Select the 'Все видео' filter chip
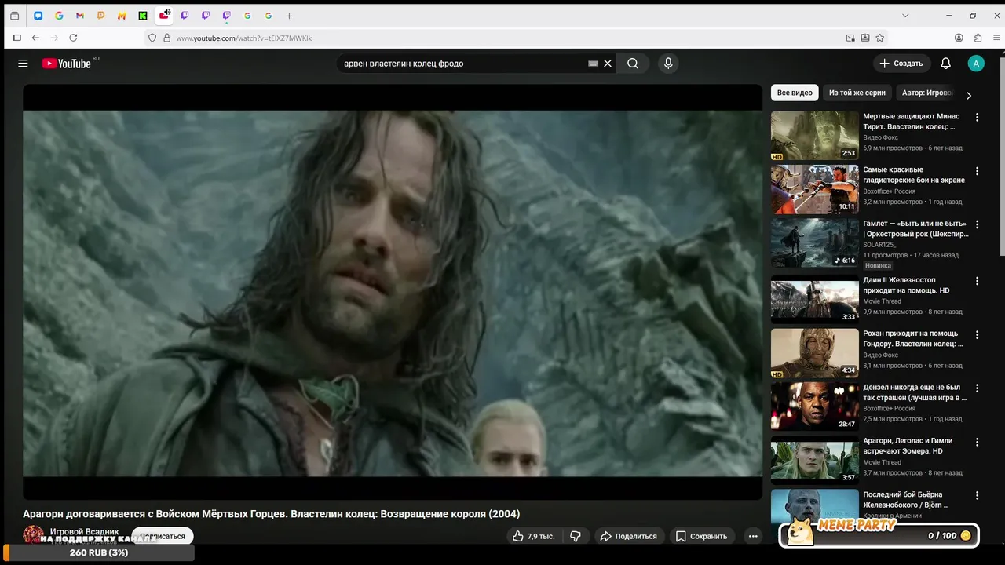 795,93
